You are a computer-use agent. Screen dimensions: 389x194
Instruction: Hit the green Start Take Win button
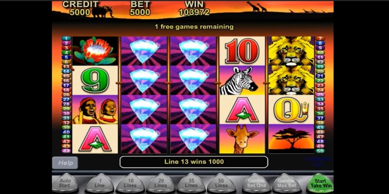tap(320, 183)
